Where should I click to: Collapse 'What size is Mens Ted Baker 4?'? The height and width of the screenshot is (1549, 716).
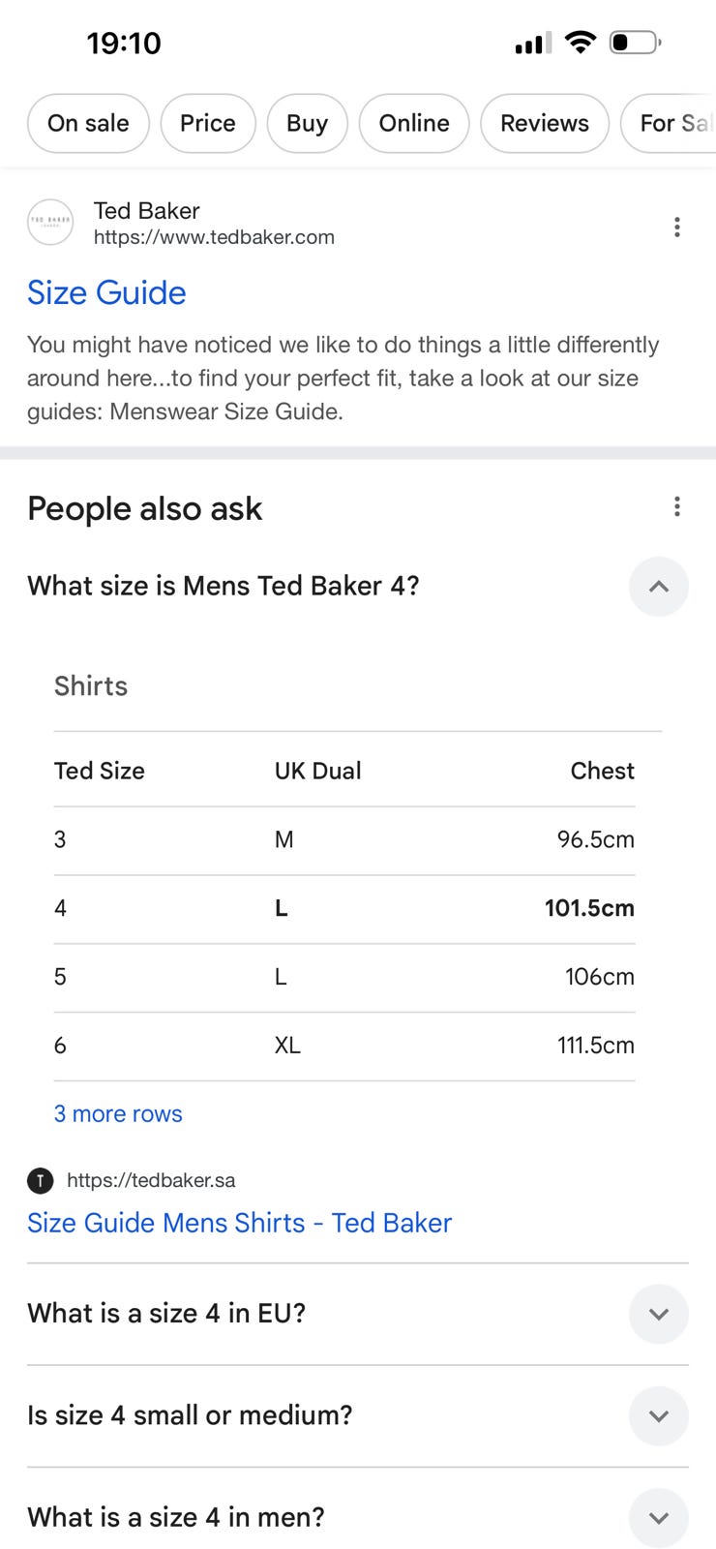(x=658, y=587)
